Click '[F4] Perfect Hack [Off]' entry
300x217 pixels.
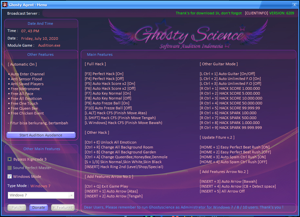pyautogui.click(x=104, y=79)
